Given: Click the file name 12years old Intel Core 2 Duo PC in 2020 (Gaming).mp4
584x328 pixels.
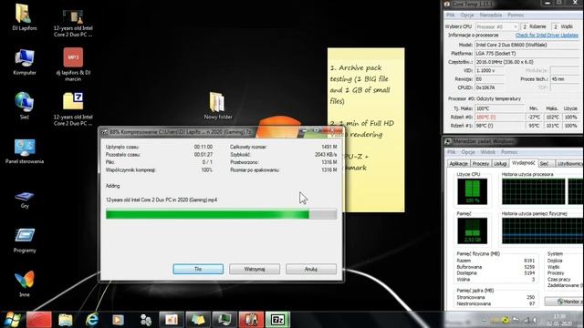Looking at the screenshot, I should tap(162, 200).
